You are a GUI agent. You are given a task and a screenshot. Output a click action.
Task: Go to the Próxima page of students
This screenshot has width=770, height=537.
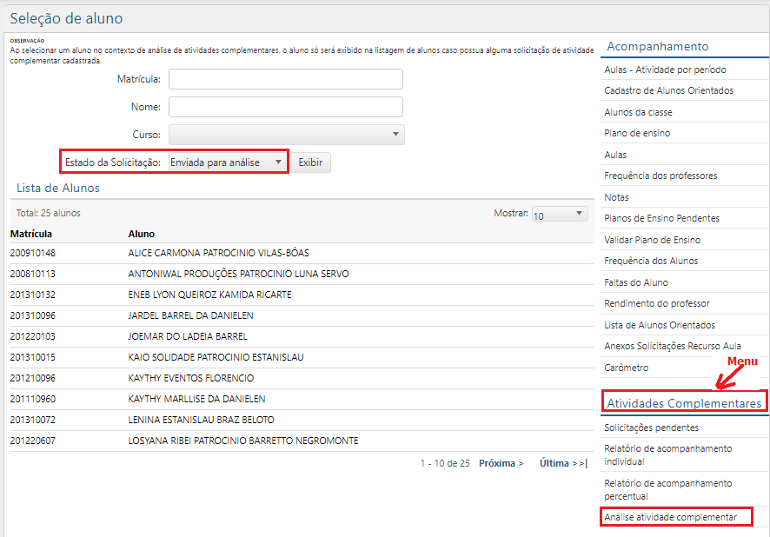500,463
